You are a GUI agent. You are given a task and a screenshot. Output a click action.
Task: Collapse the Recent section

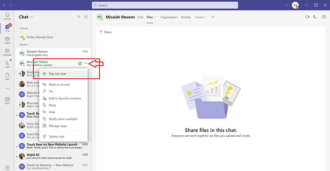[x=18, y=45]
